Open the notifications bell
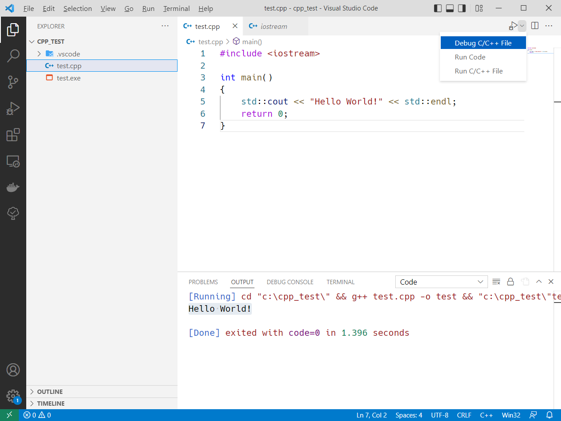The image size is (561, 421). [x=550, y=415]
